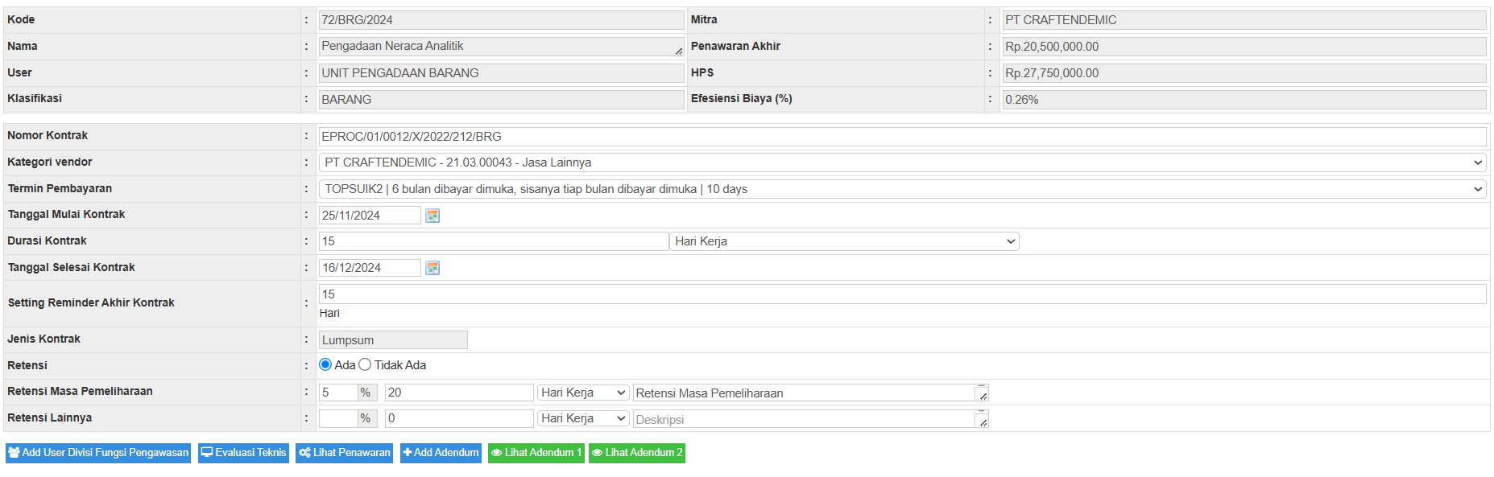Open the Retensi Lainnya unit dropdown
Viewport: 1494px width, 477px height.
[x=583, y=418]
